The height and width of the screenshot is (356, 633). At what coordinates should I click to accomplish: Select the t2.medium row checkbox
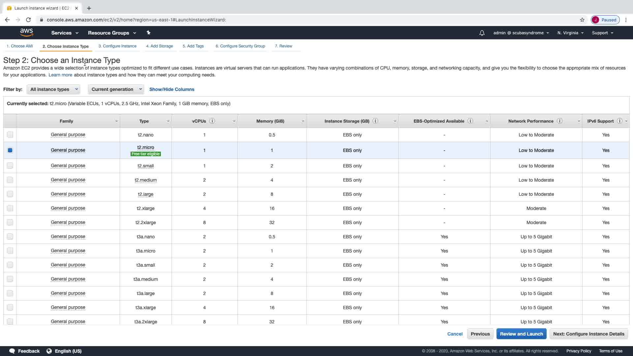pos(10,180)
